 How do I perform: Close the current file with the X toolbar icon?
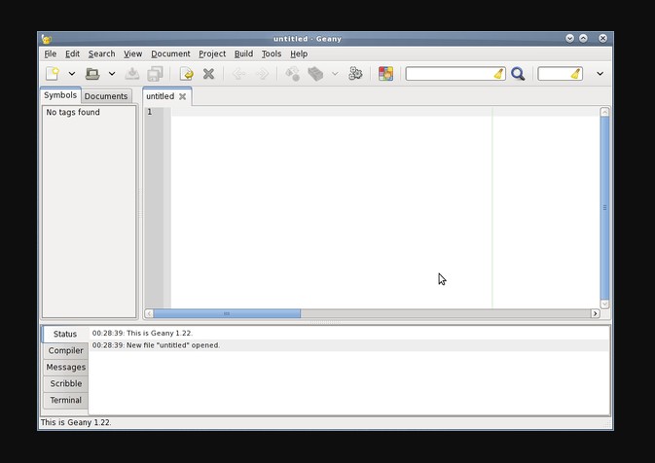pos(208,74)
